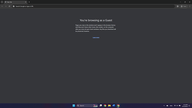The image size is (192, 108).
Task: Open Task View on the taskbar
Action: [101, 106]
